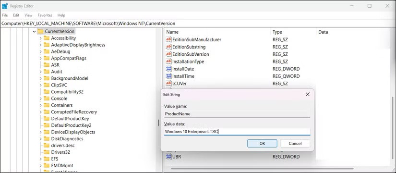
Task: Click the Compatibility32 folder icon
Action: coord(47,92)
